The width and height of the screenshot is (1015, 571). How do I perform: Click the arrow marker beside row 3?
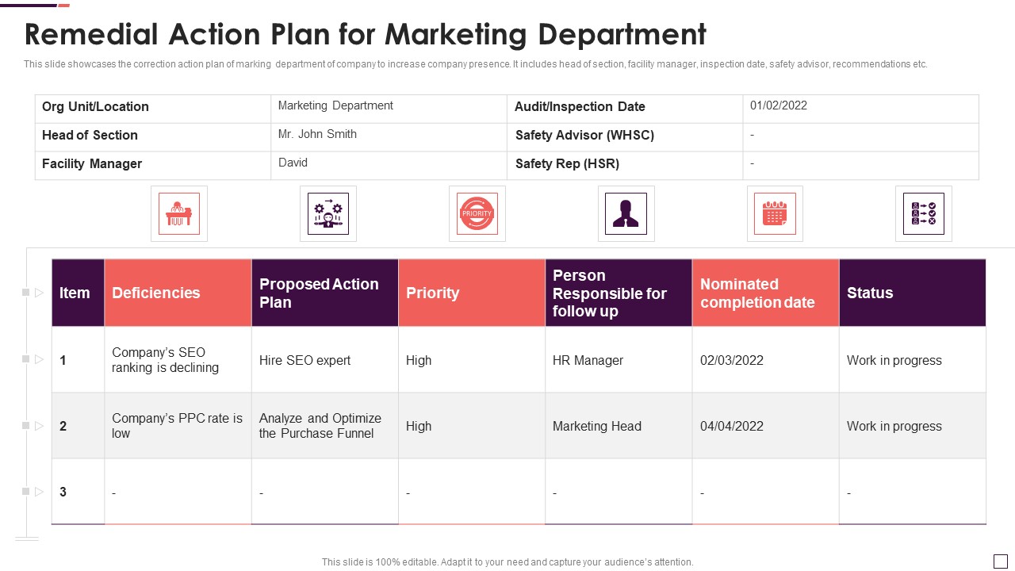click(x=39, y=492)
